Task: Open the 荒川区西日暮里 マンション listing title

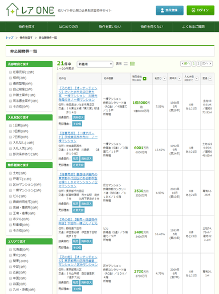Action: [x=78, y=261]
